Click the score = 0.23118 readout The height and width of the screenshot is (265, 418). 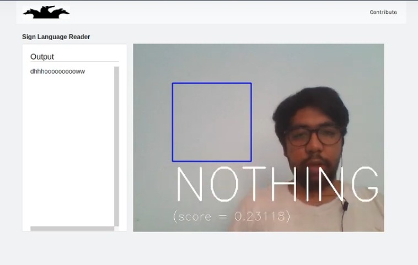click(232, 217)
